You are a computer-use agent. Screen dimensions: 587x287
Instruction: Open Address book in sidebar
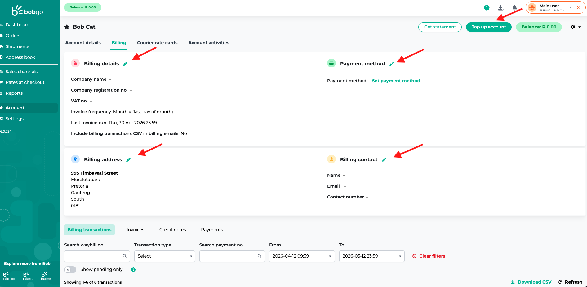pos(20,57)
